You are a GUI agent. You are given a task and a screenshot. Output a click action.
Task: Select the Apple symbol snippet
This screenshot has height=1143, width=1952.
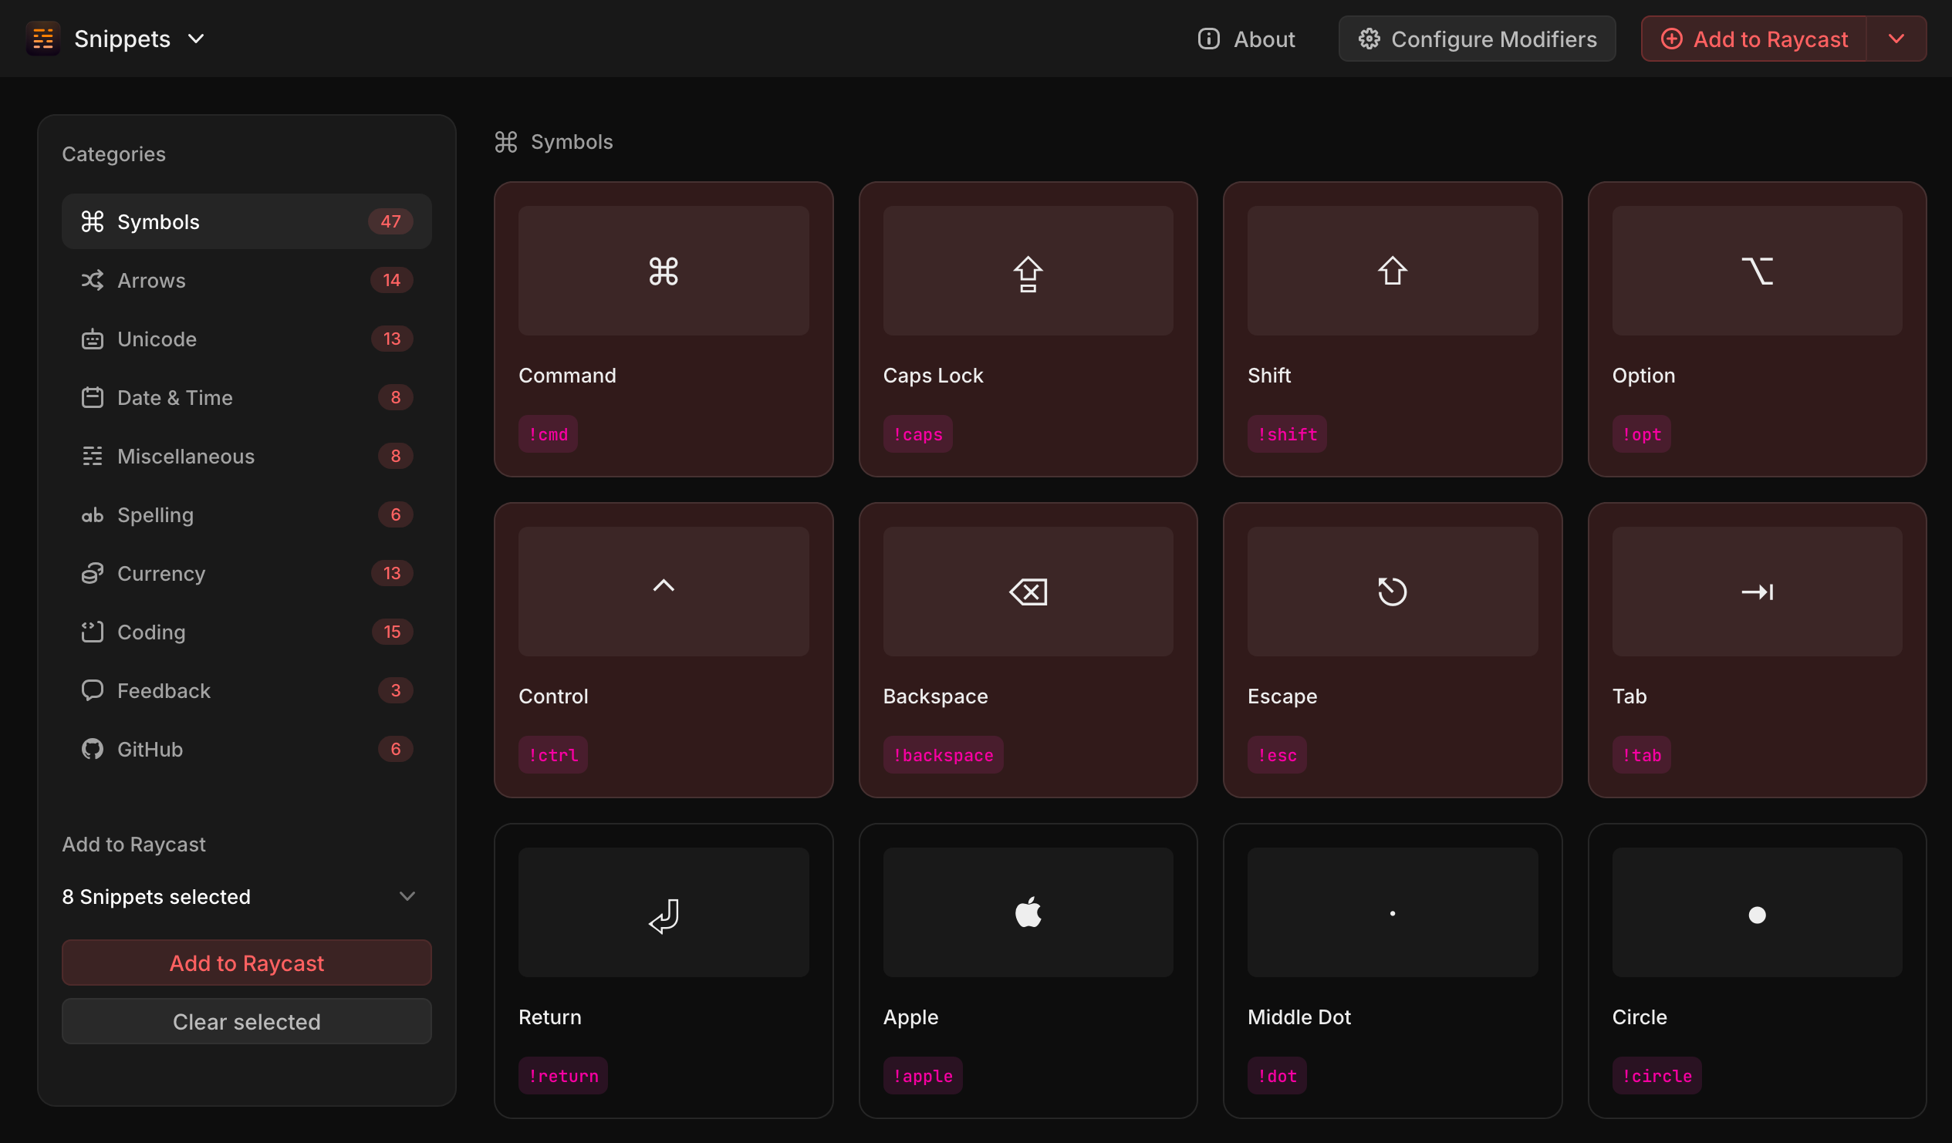coord(1028,968)
